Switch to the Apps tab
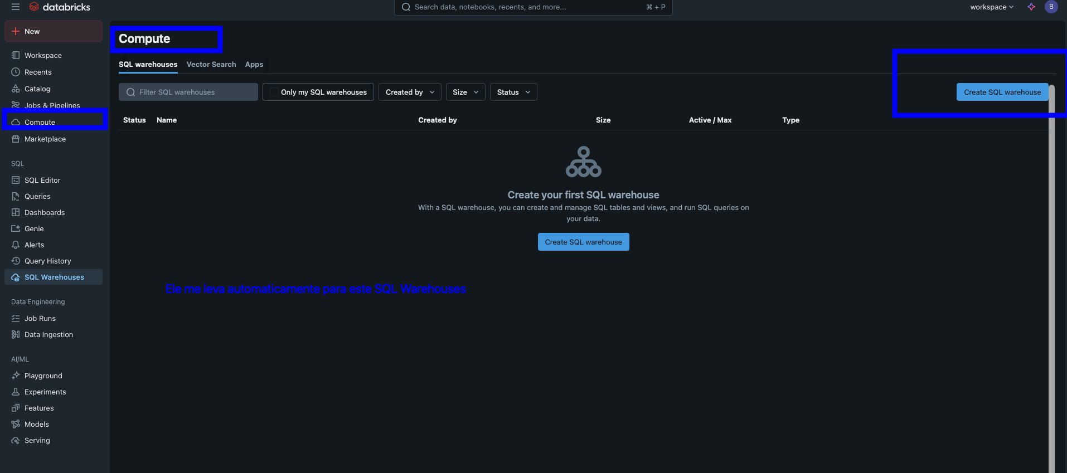Screen dimensions: 1067x473 (254, 65)
